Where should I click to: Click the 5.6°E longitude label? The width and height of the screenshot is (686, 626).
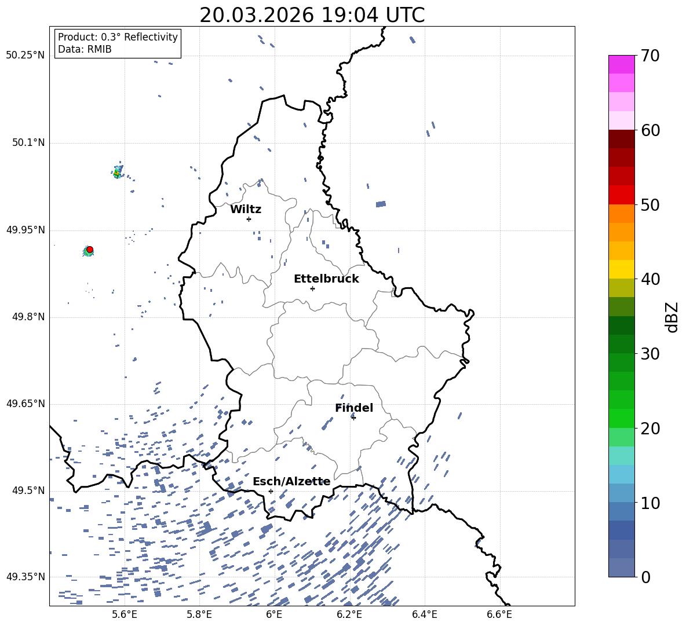click(x=125, y=614)
